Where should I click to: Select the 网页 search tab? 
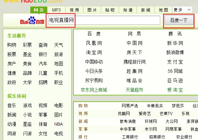coord(39,10)
